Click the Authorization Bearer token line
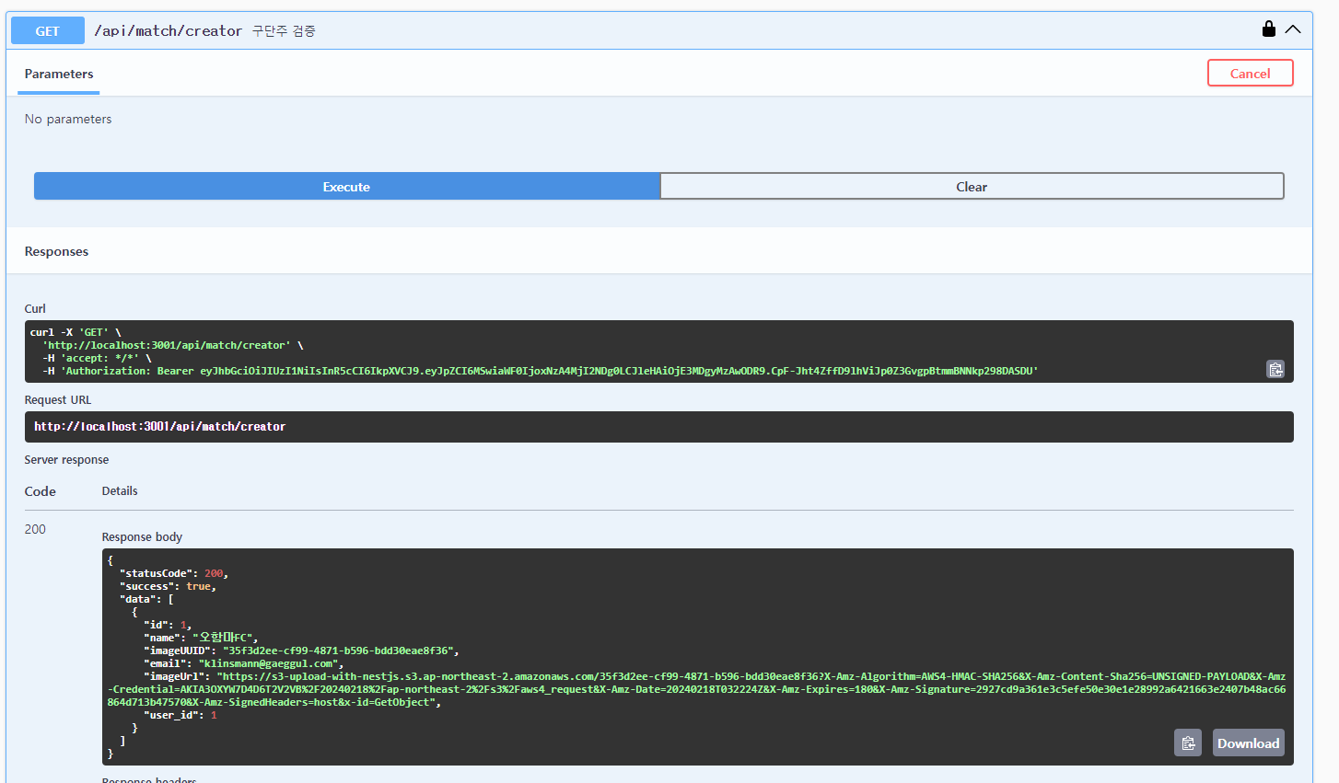The width and height of the screenshot is (1339, 783). pos(541,371)
